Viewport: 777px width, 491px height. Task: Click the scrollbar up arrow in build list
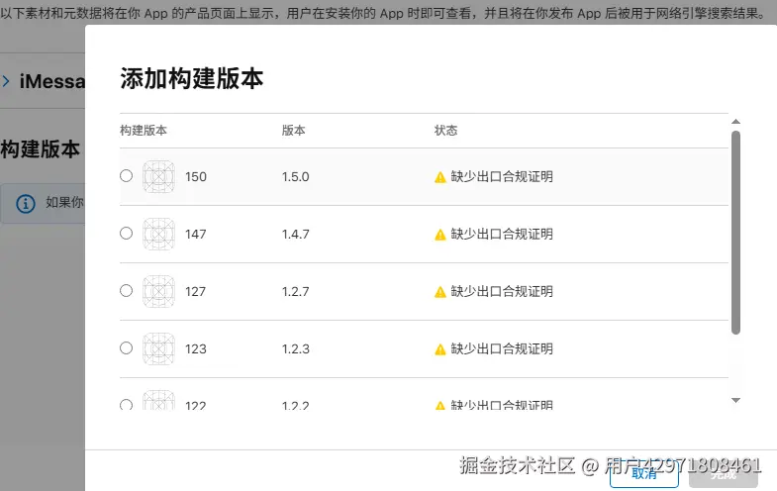(x=735, y=122)
